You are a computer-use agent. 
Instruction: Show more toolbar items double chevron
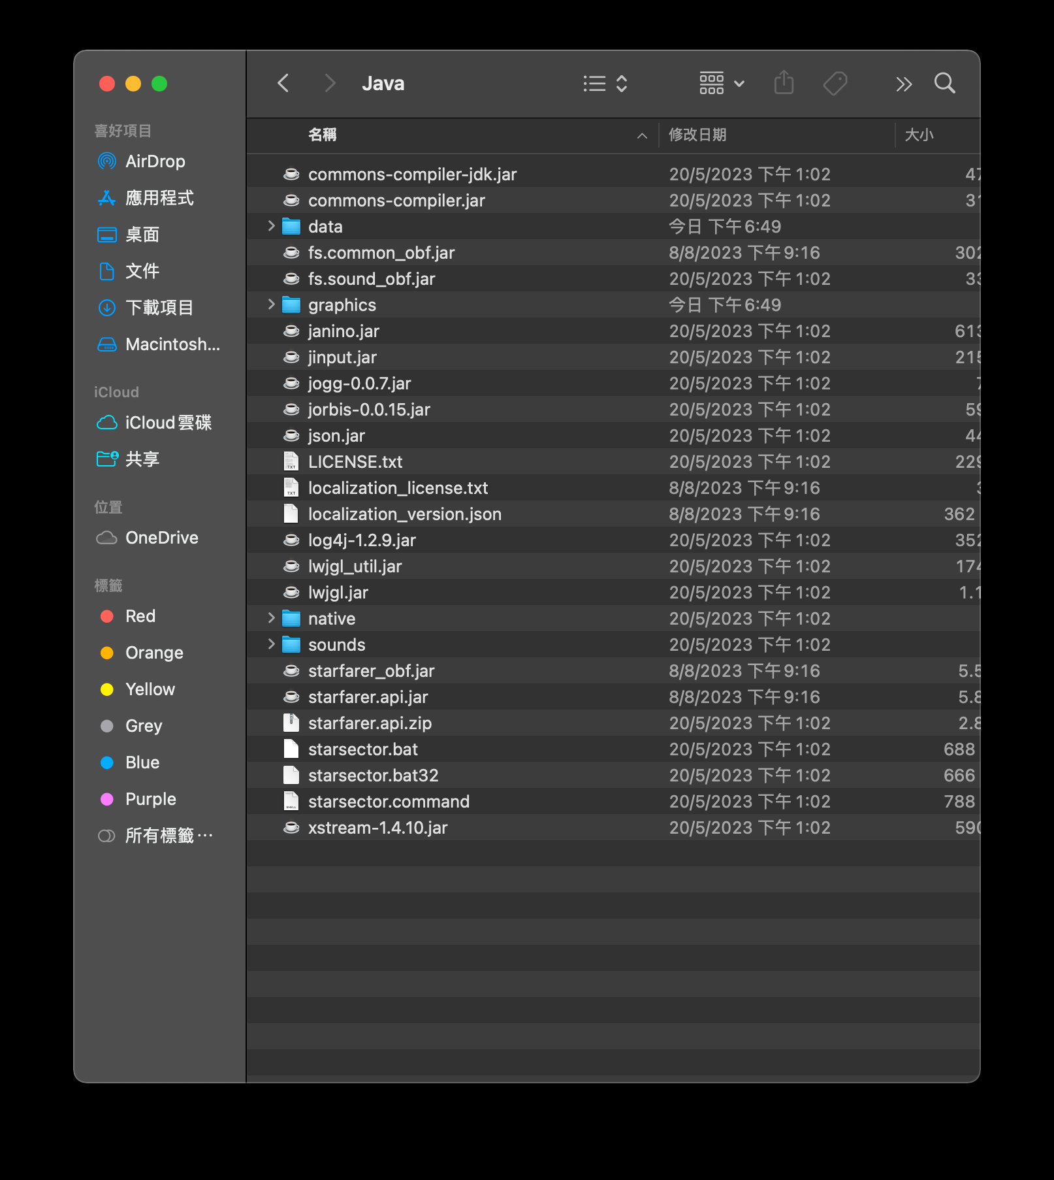click(x=904, y=84)
